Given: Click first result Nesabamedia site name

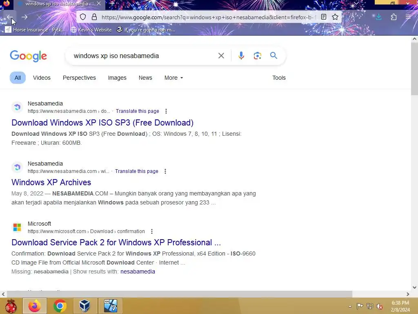Looking at the screenshot, I should pos(45,103).
